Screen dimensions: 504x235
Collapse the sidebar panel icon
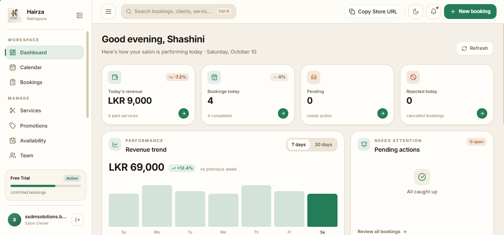79,15
